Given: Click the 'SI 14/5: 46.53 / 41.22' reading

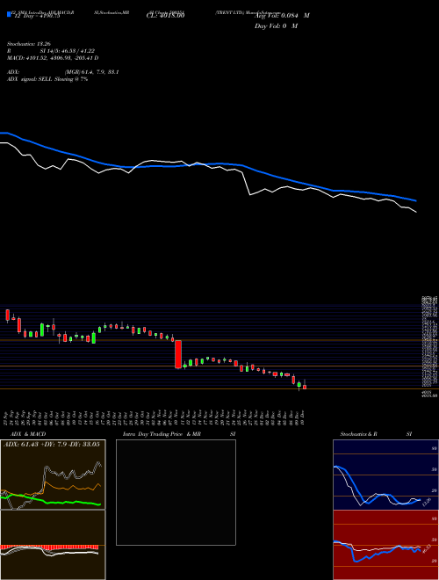Looking at the screenshot, I should [x=68, y=51].
